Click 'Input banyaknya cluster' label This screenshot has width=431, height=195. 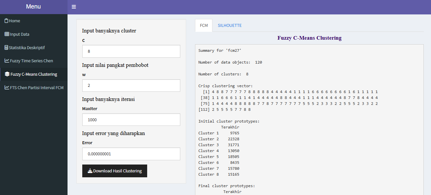109,31
